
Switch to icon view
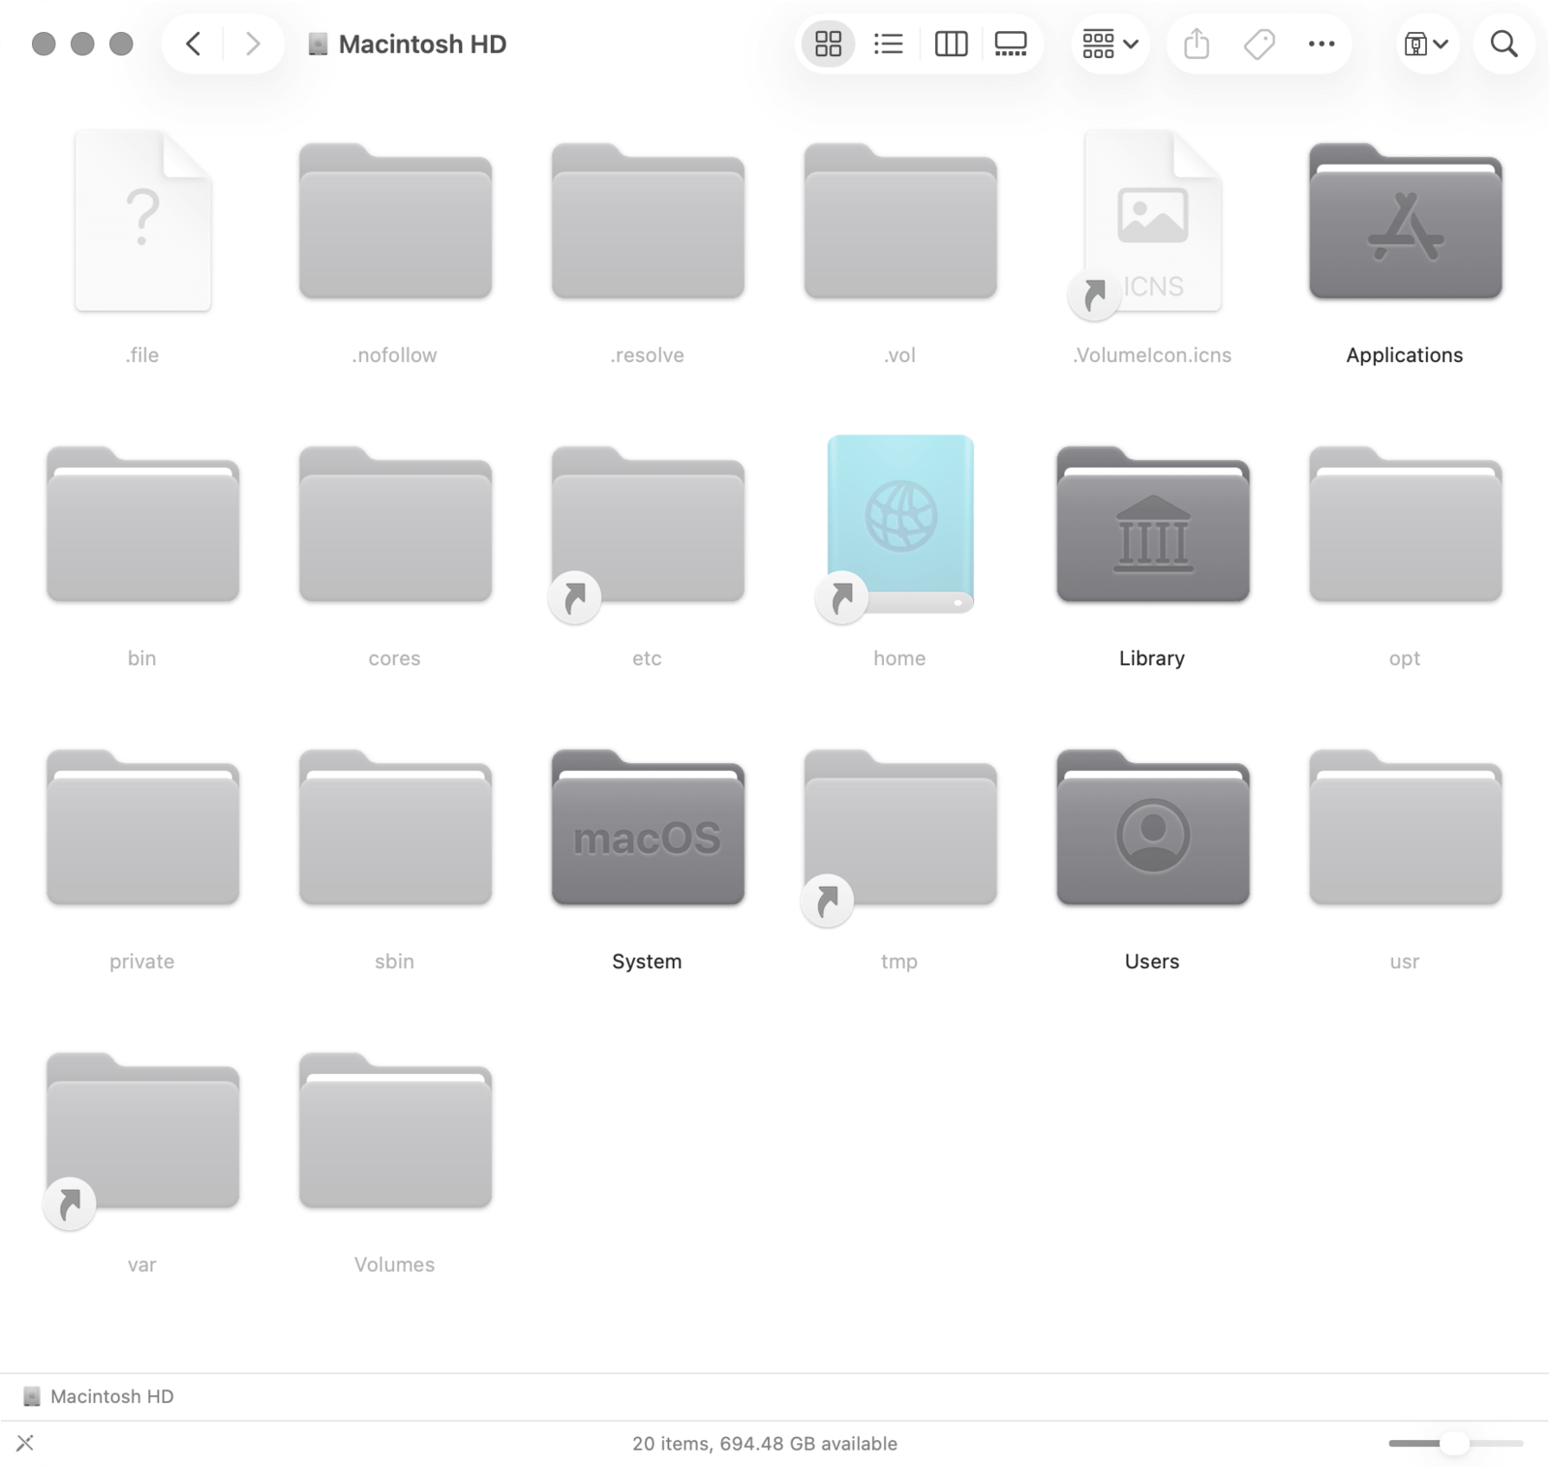click(828, 44)
